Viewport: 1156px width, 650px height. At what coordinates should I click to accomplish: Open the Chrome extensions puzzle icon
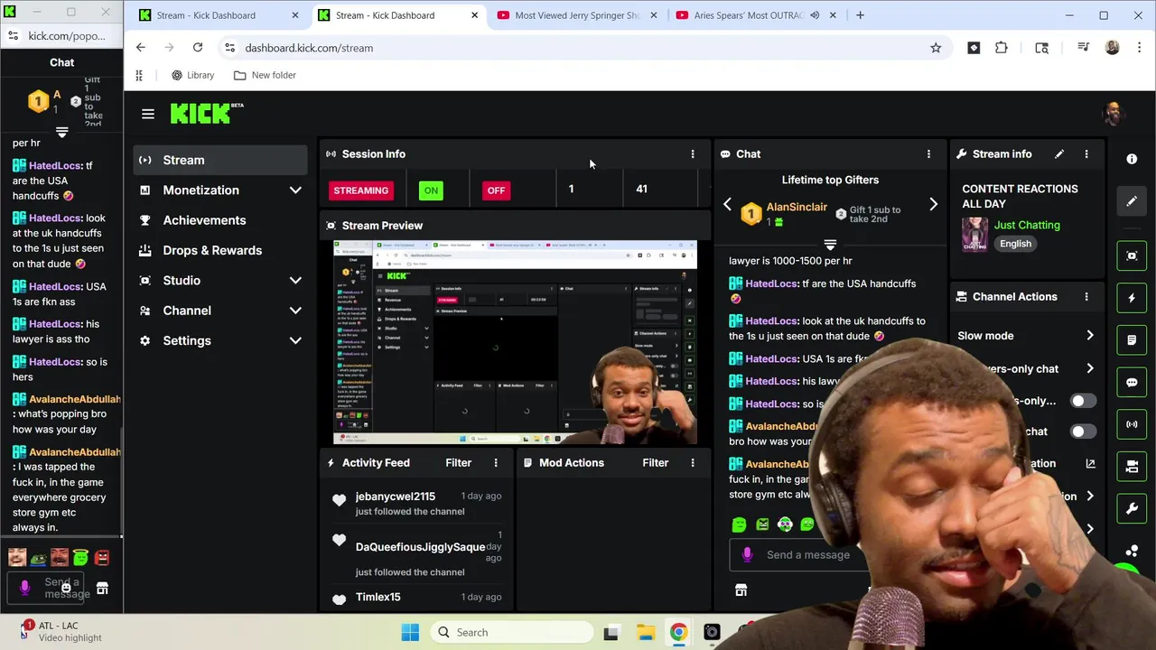[1002, 48]
